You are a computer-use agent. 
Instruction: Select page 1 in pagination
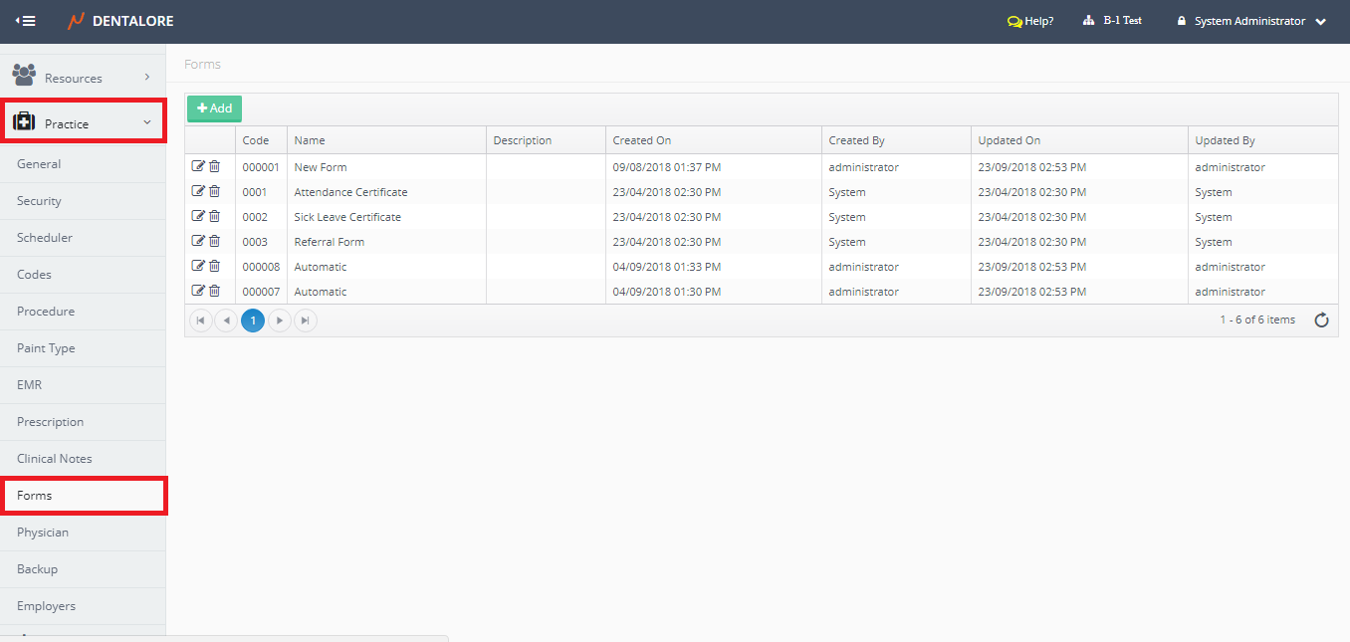pyautogui.click(x=253, y=321)
